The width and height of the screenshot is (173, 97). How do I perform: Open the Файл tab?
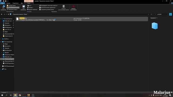tap(2, 3)
